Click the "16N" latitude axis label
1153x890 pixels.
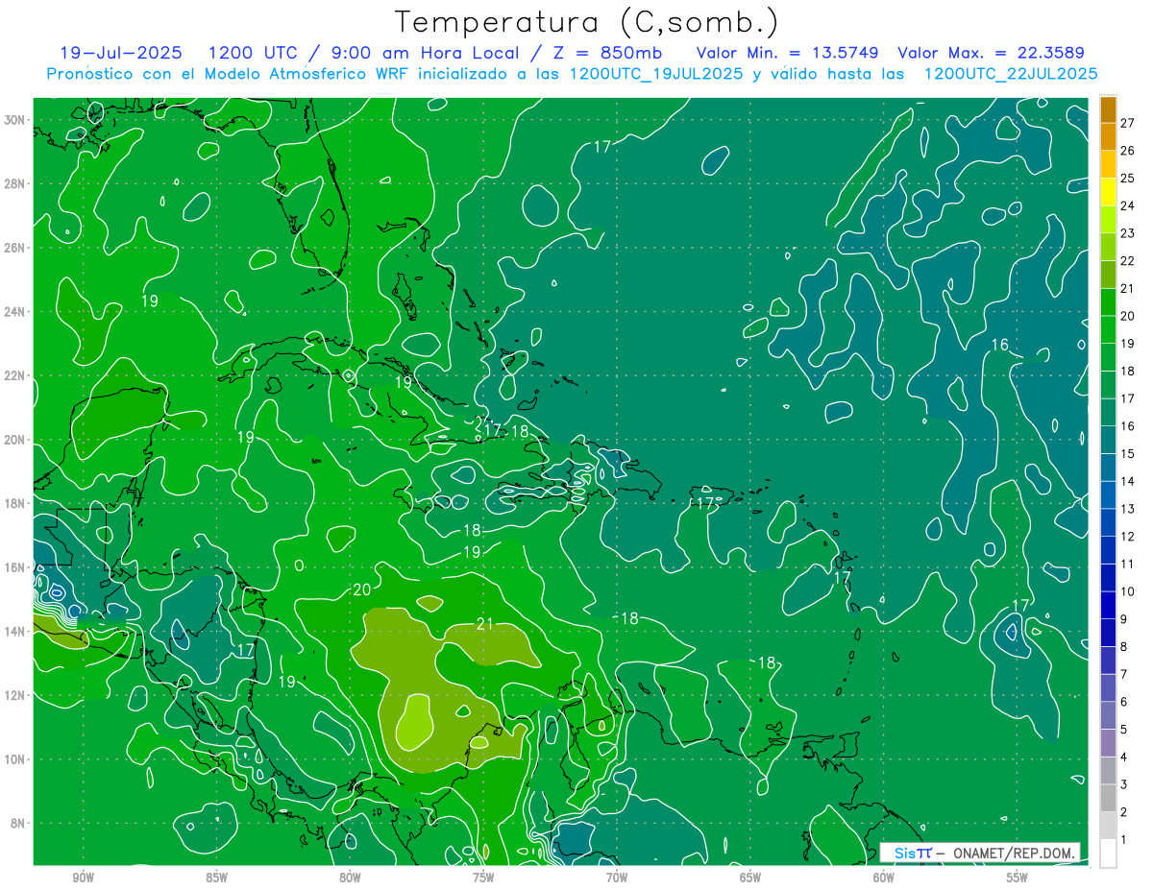[x=15, y=567]
